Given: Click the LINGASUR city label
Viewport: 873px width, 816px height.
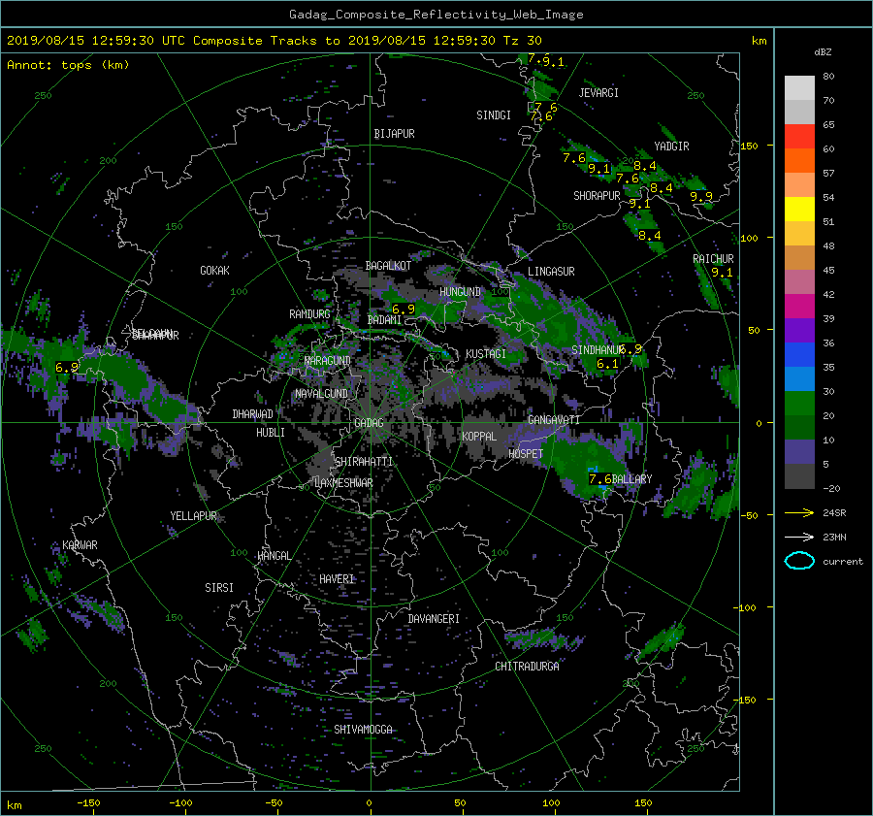Looking at the screenshot, I should (x=551, y=272).
